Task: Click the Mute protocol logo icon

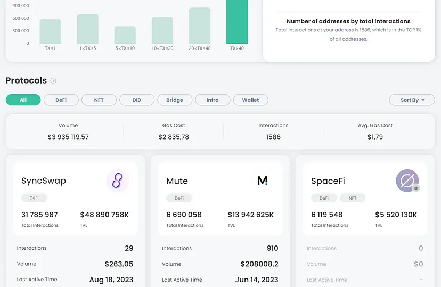Action: click(263, 181)
